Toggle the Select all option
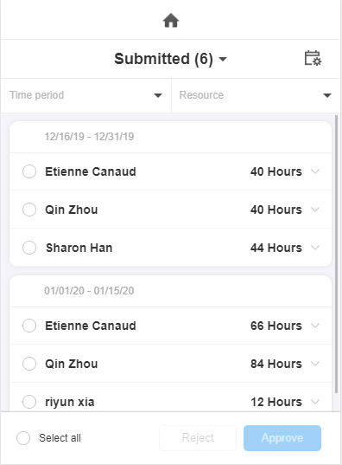The height and width of the screenshot is (465, 342). click(23, 438)
